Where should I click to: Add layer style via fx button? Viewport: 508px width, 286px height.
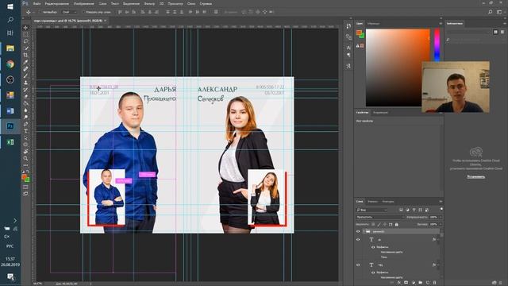pos(398,283)
